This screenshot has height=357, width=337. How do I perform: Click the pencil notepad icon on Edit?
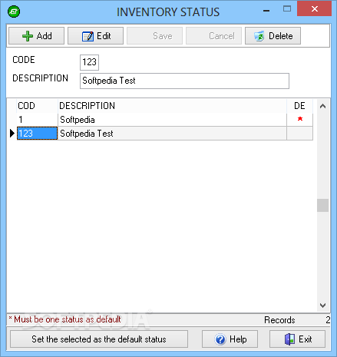[x=88, y=36]
